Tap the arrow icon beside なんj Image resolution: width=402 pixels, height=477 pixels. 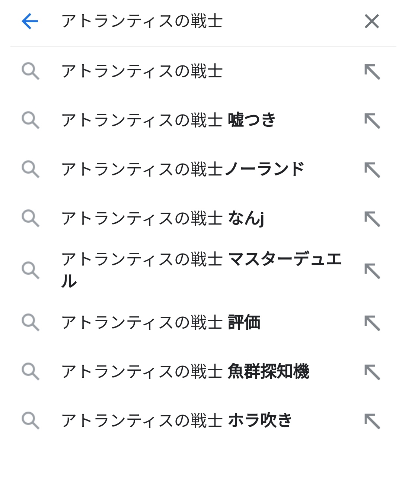(372, 219)
